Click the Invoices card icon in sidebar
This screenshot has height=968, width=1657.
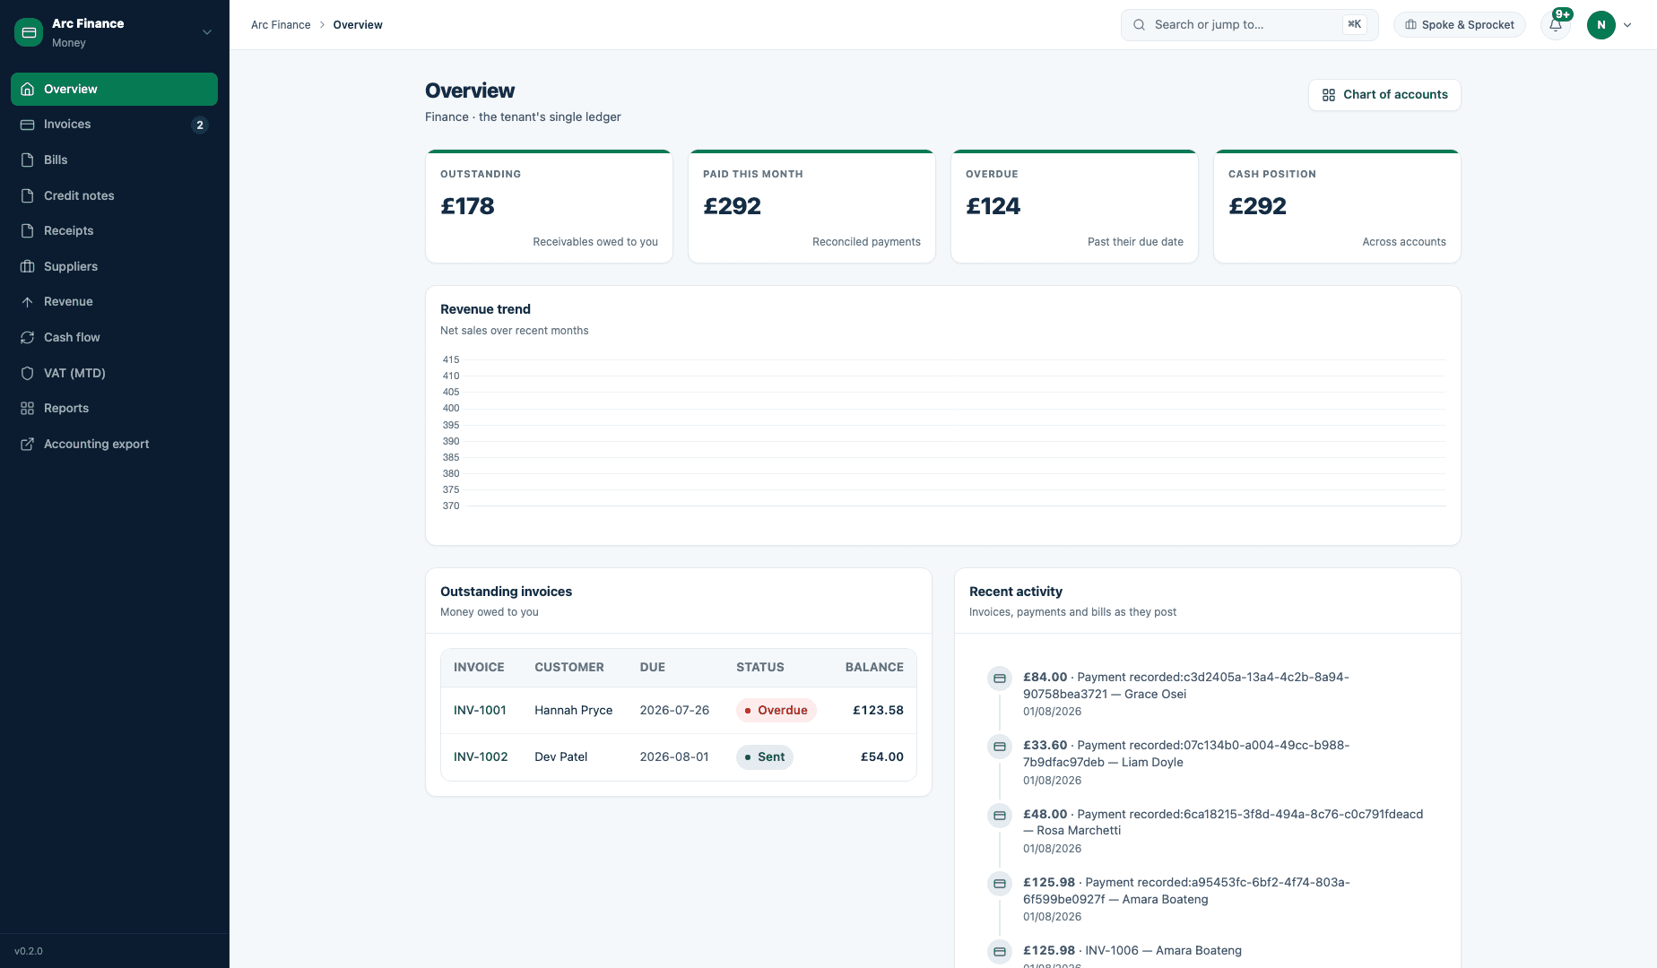pos(28,125)
